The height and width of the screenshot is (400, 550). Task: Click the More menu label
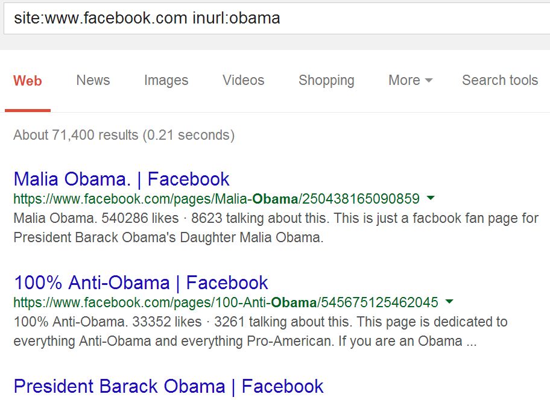(x=404, y=80)
